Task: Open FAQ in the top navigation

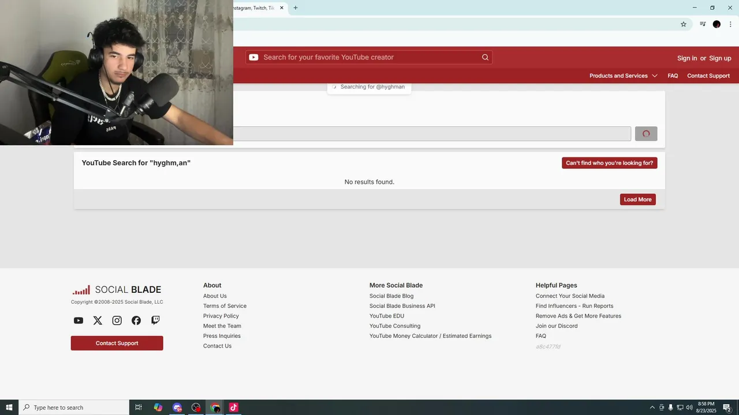Action: point(673,76)
